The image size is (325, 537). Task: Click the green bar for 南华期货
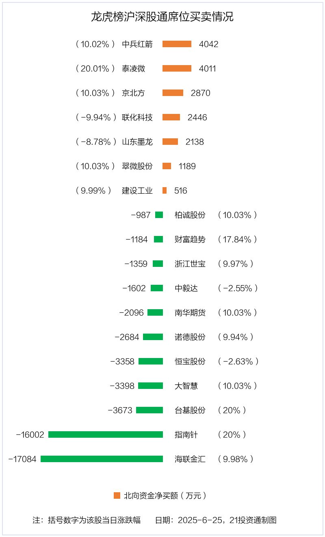click(155, 312)
